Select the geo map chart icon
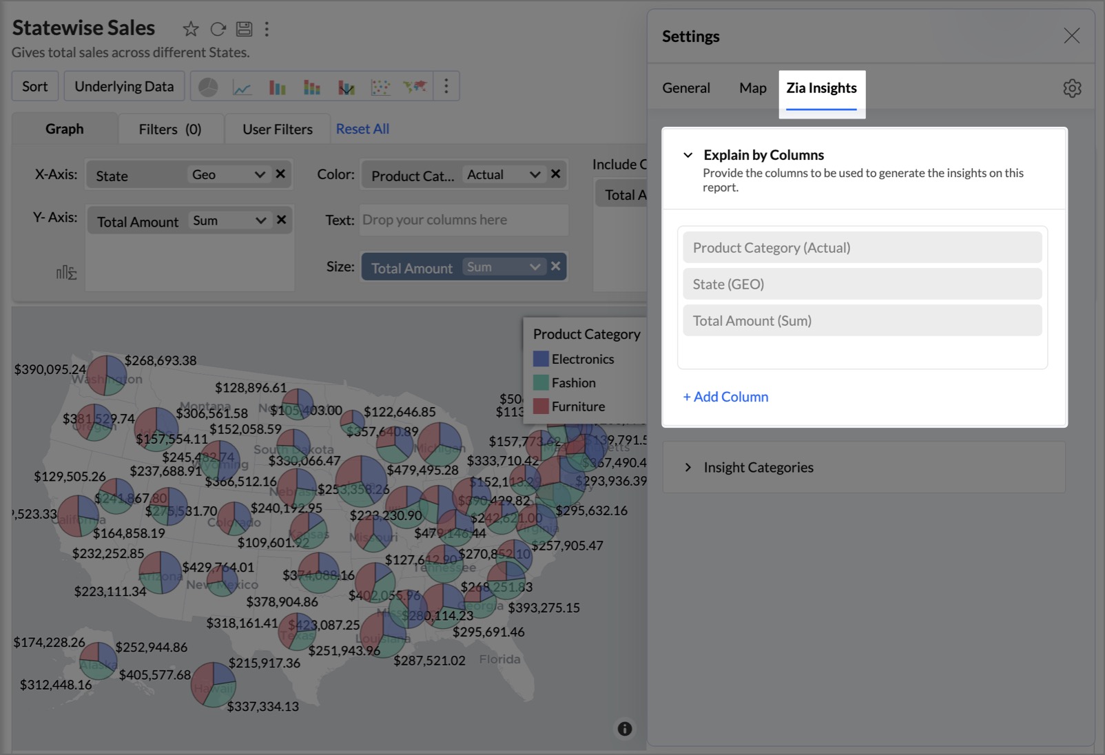The image size is (1105, 755). [415, 87]
